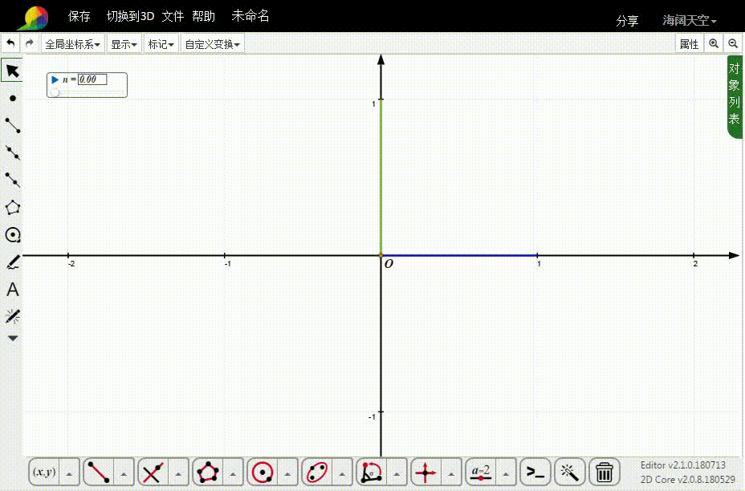Image resolution: width=745 pixels, height=491 pixels.
Task: Click the n slider handle
Action: coord(55,92)
